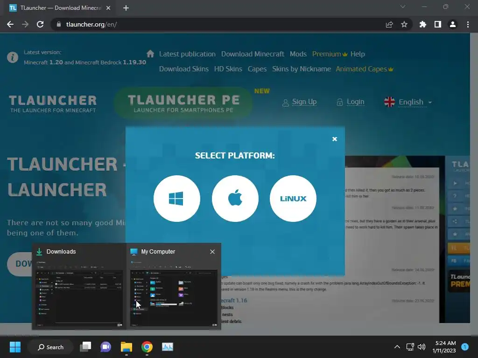
Task: Open a new browser tab
Action: point(126,8)
